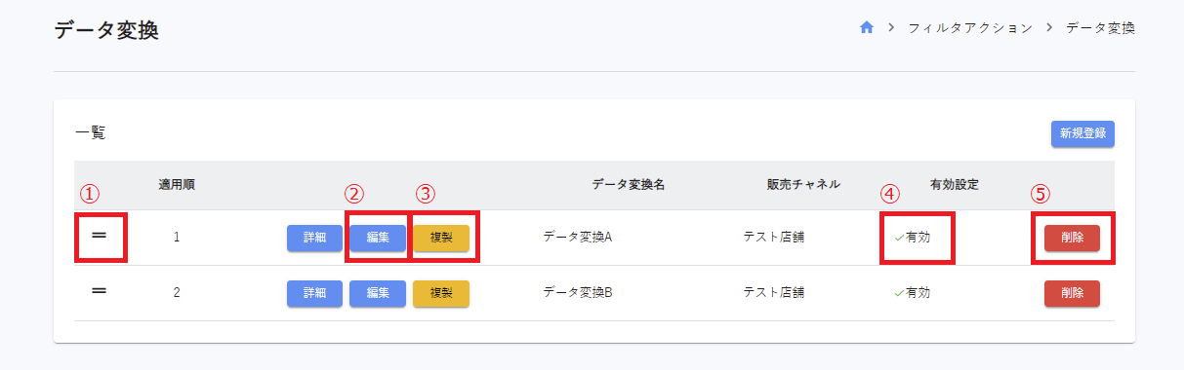Click the checkmark next to 有効 in row 1

[x=899, y=237]
